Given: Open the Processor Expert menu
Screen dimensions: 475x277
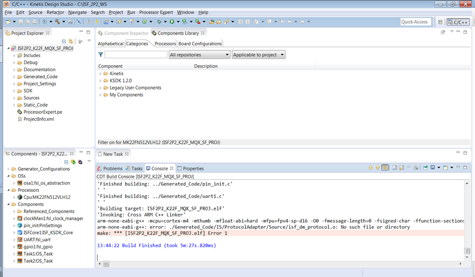Looking at the screenshot, I should click(x=156, y=12).
